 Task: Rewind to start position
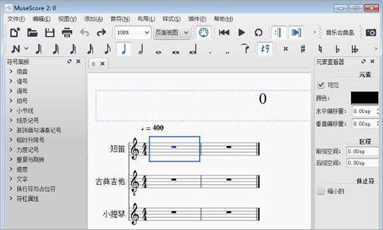tap(224, 32)
